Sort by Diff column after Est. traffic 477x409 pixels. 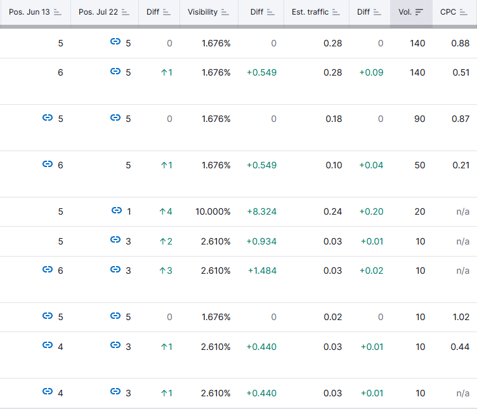click(x=377, y=12)
